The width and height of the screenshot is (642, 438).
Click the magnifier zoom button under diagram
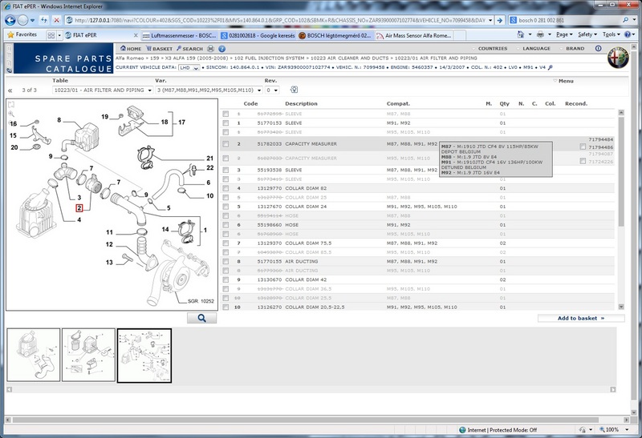[x=202, y=318]
